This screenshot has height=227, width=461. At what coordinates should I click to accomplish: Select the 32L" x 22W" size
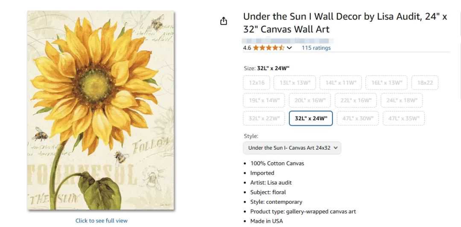(264, 118)
